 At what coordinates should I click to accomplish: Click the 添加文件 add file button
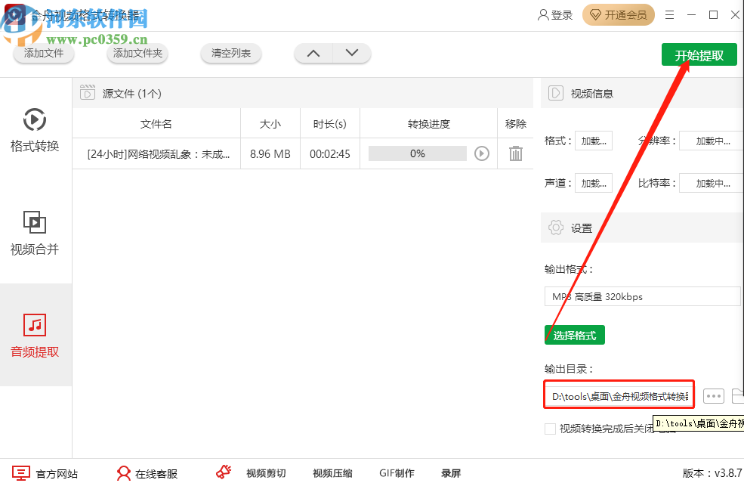pos(44,53)
